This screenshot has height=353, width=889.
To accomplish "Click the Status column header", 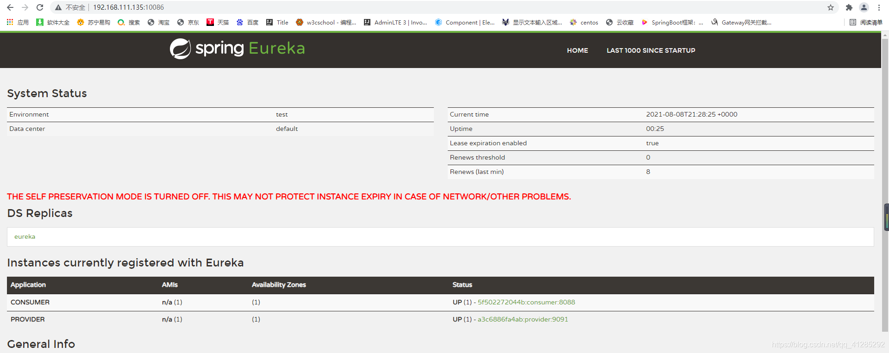I will [462, 285].
